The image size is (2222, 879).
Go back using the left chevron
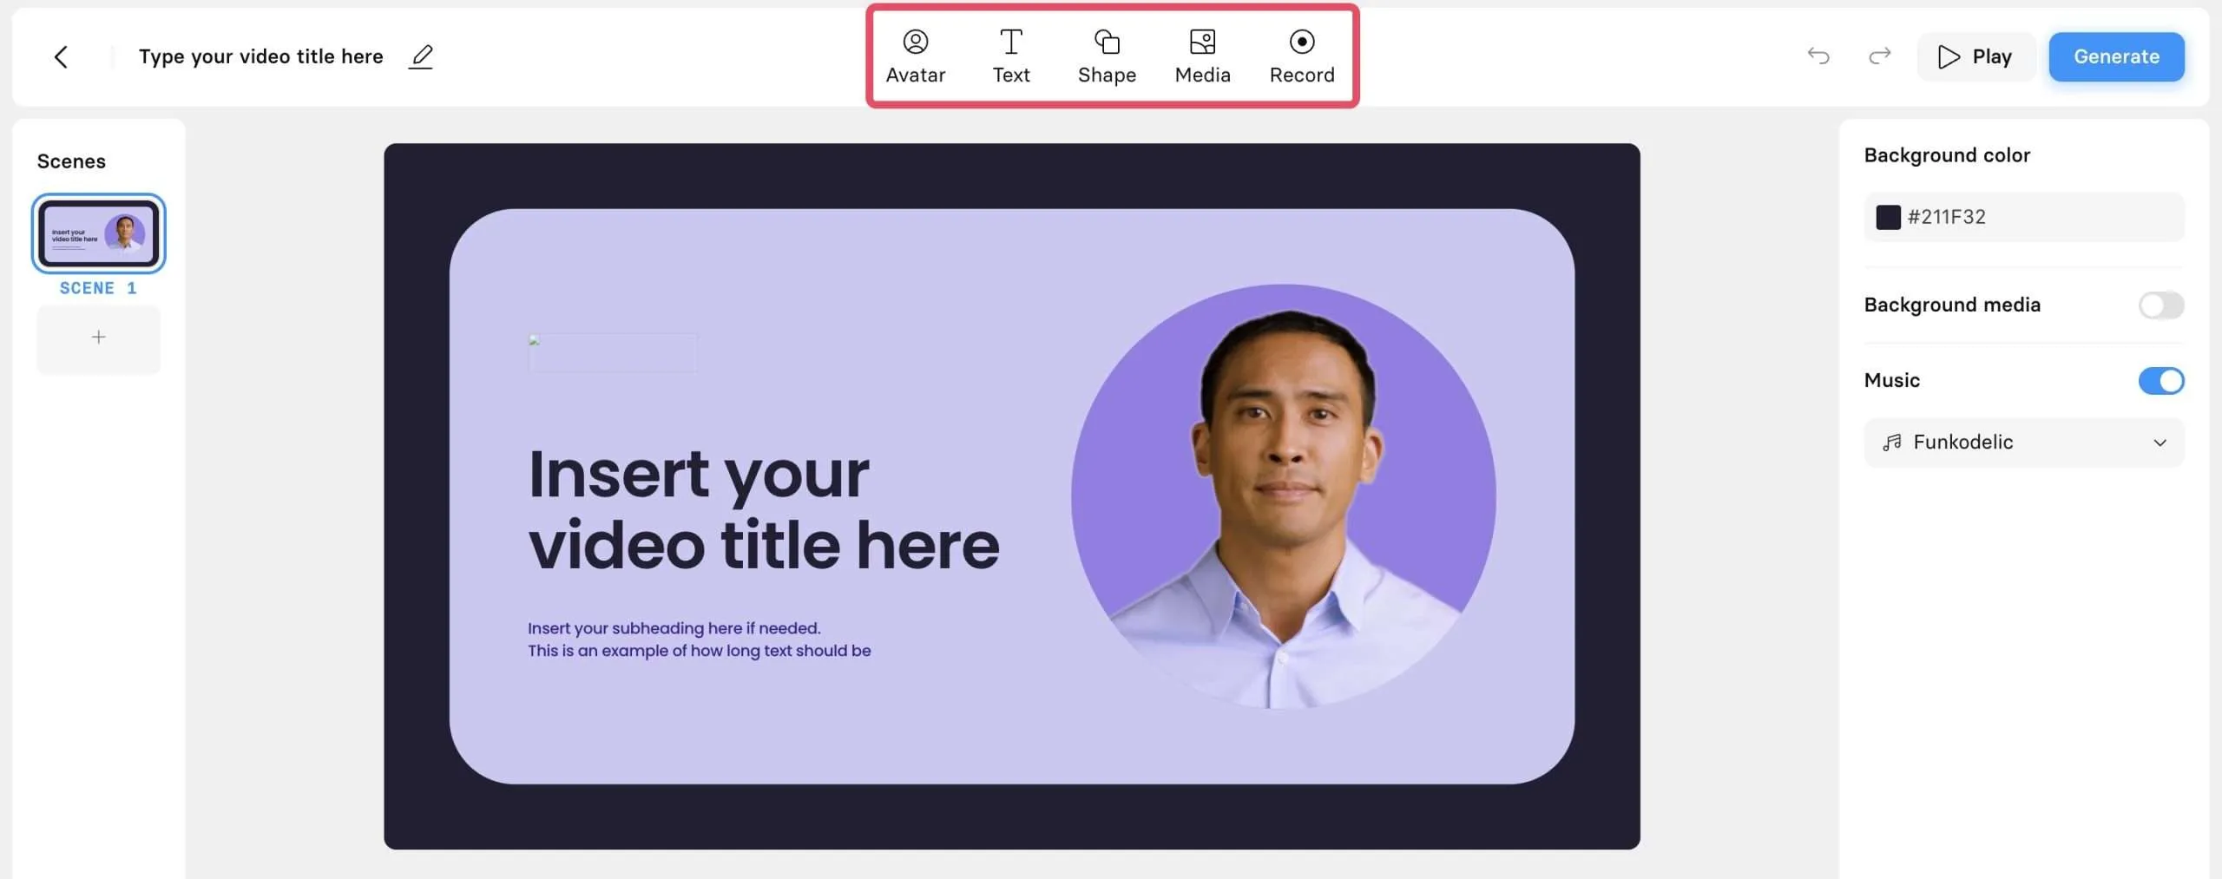tap(61, 57)
